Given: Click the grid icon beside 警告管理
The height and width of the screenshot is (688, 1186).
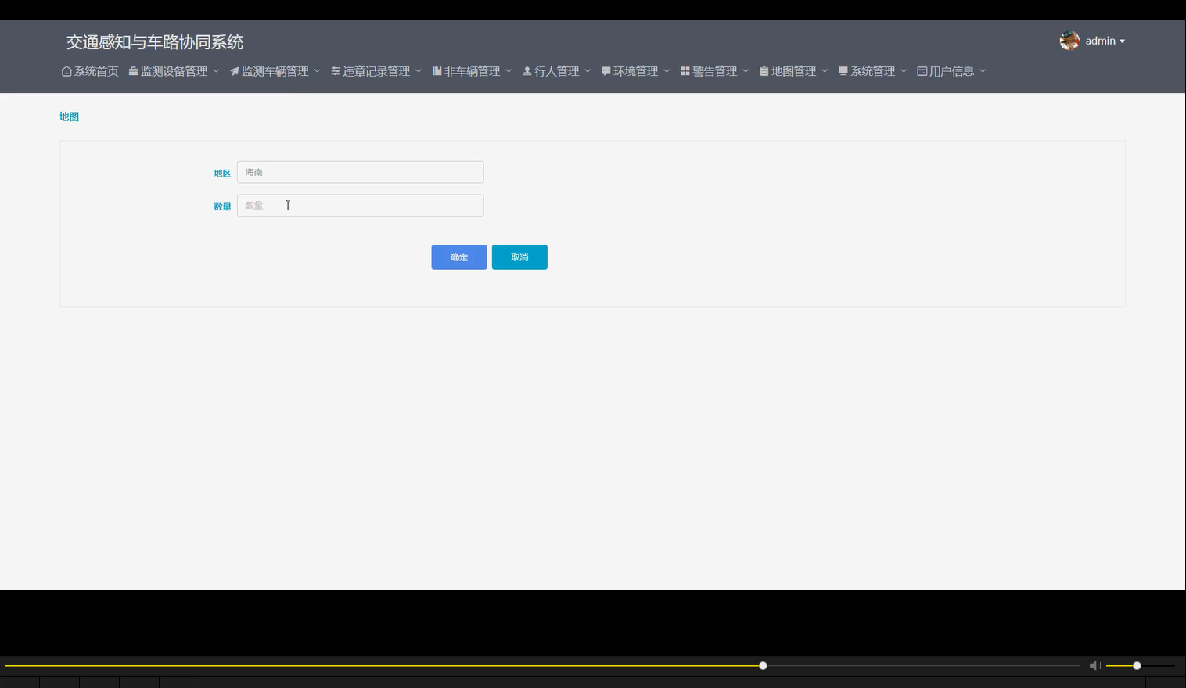Looking at the screenshot, I should (x=684, y=70).
